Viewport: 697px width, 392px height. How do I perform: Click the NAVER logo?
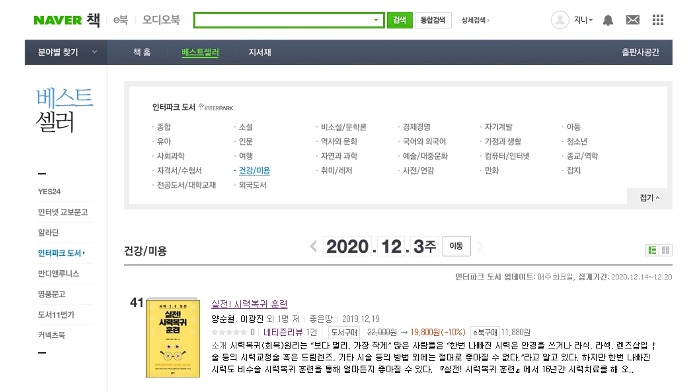58,20
